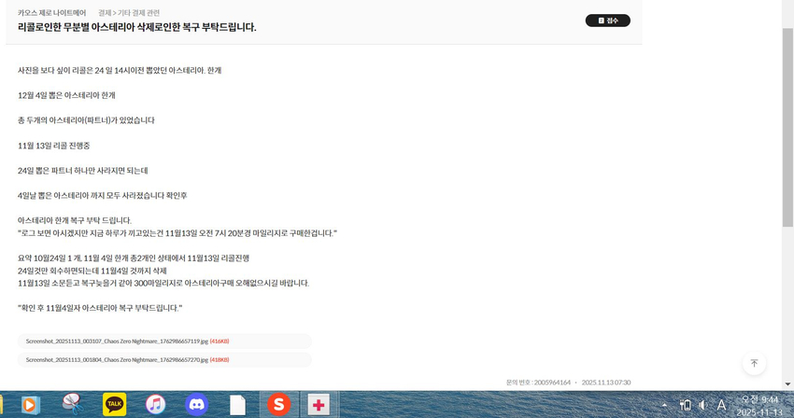This screenshot has height=418, width=794.
Task: Open attachment Screenshot_20251113_003107 jpg file
Action: click(117, 341)
